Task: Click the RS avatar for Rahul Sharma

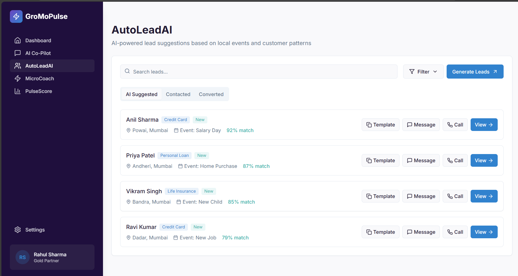Action: click(23, 257)
